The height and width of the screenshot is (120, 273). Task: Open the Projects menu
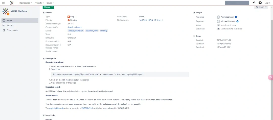[x=39, y=3]
